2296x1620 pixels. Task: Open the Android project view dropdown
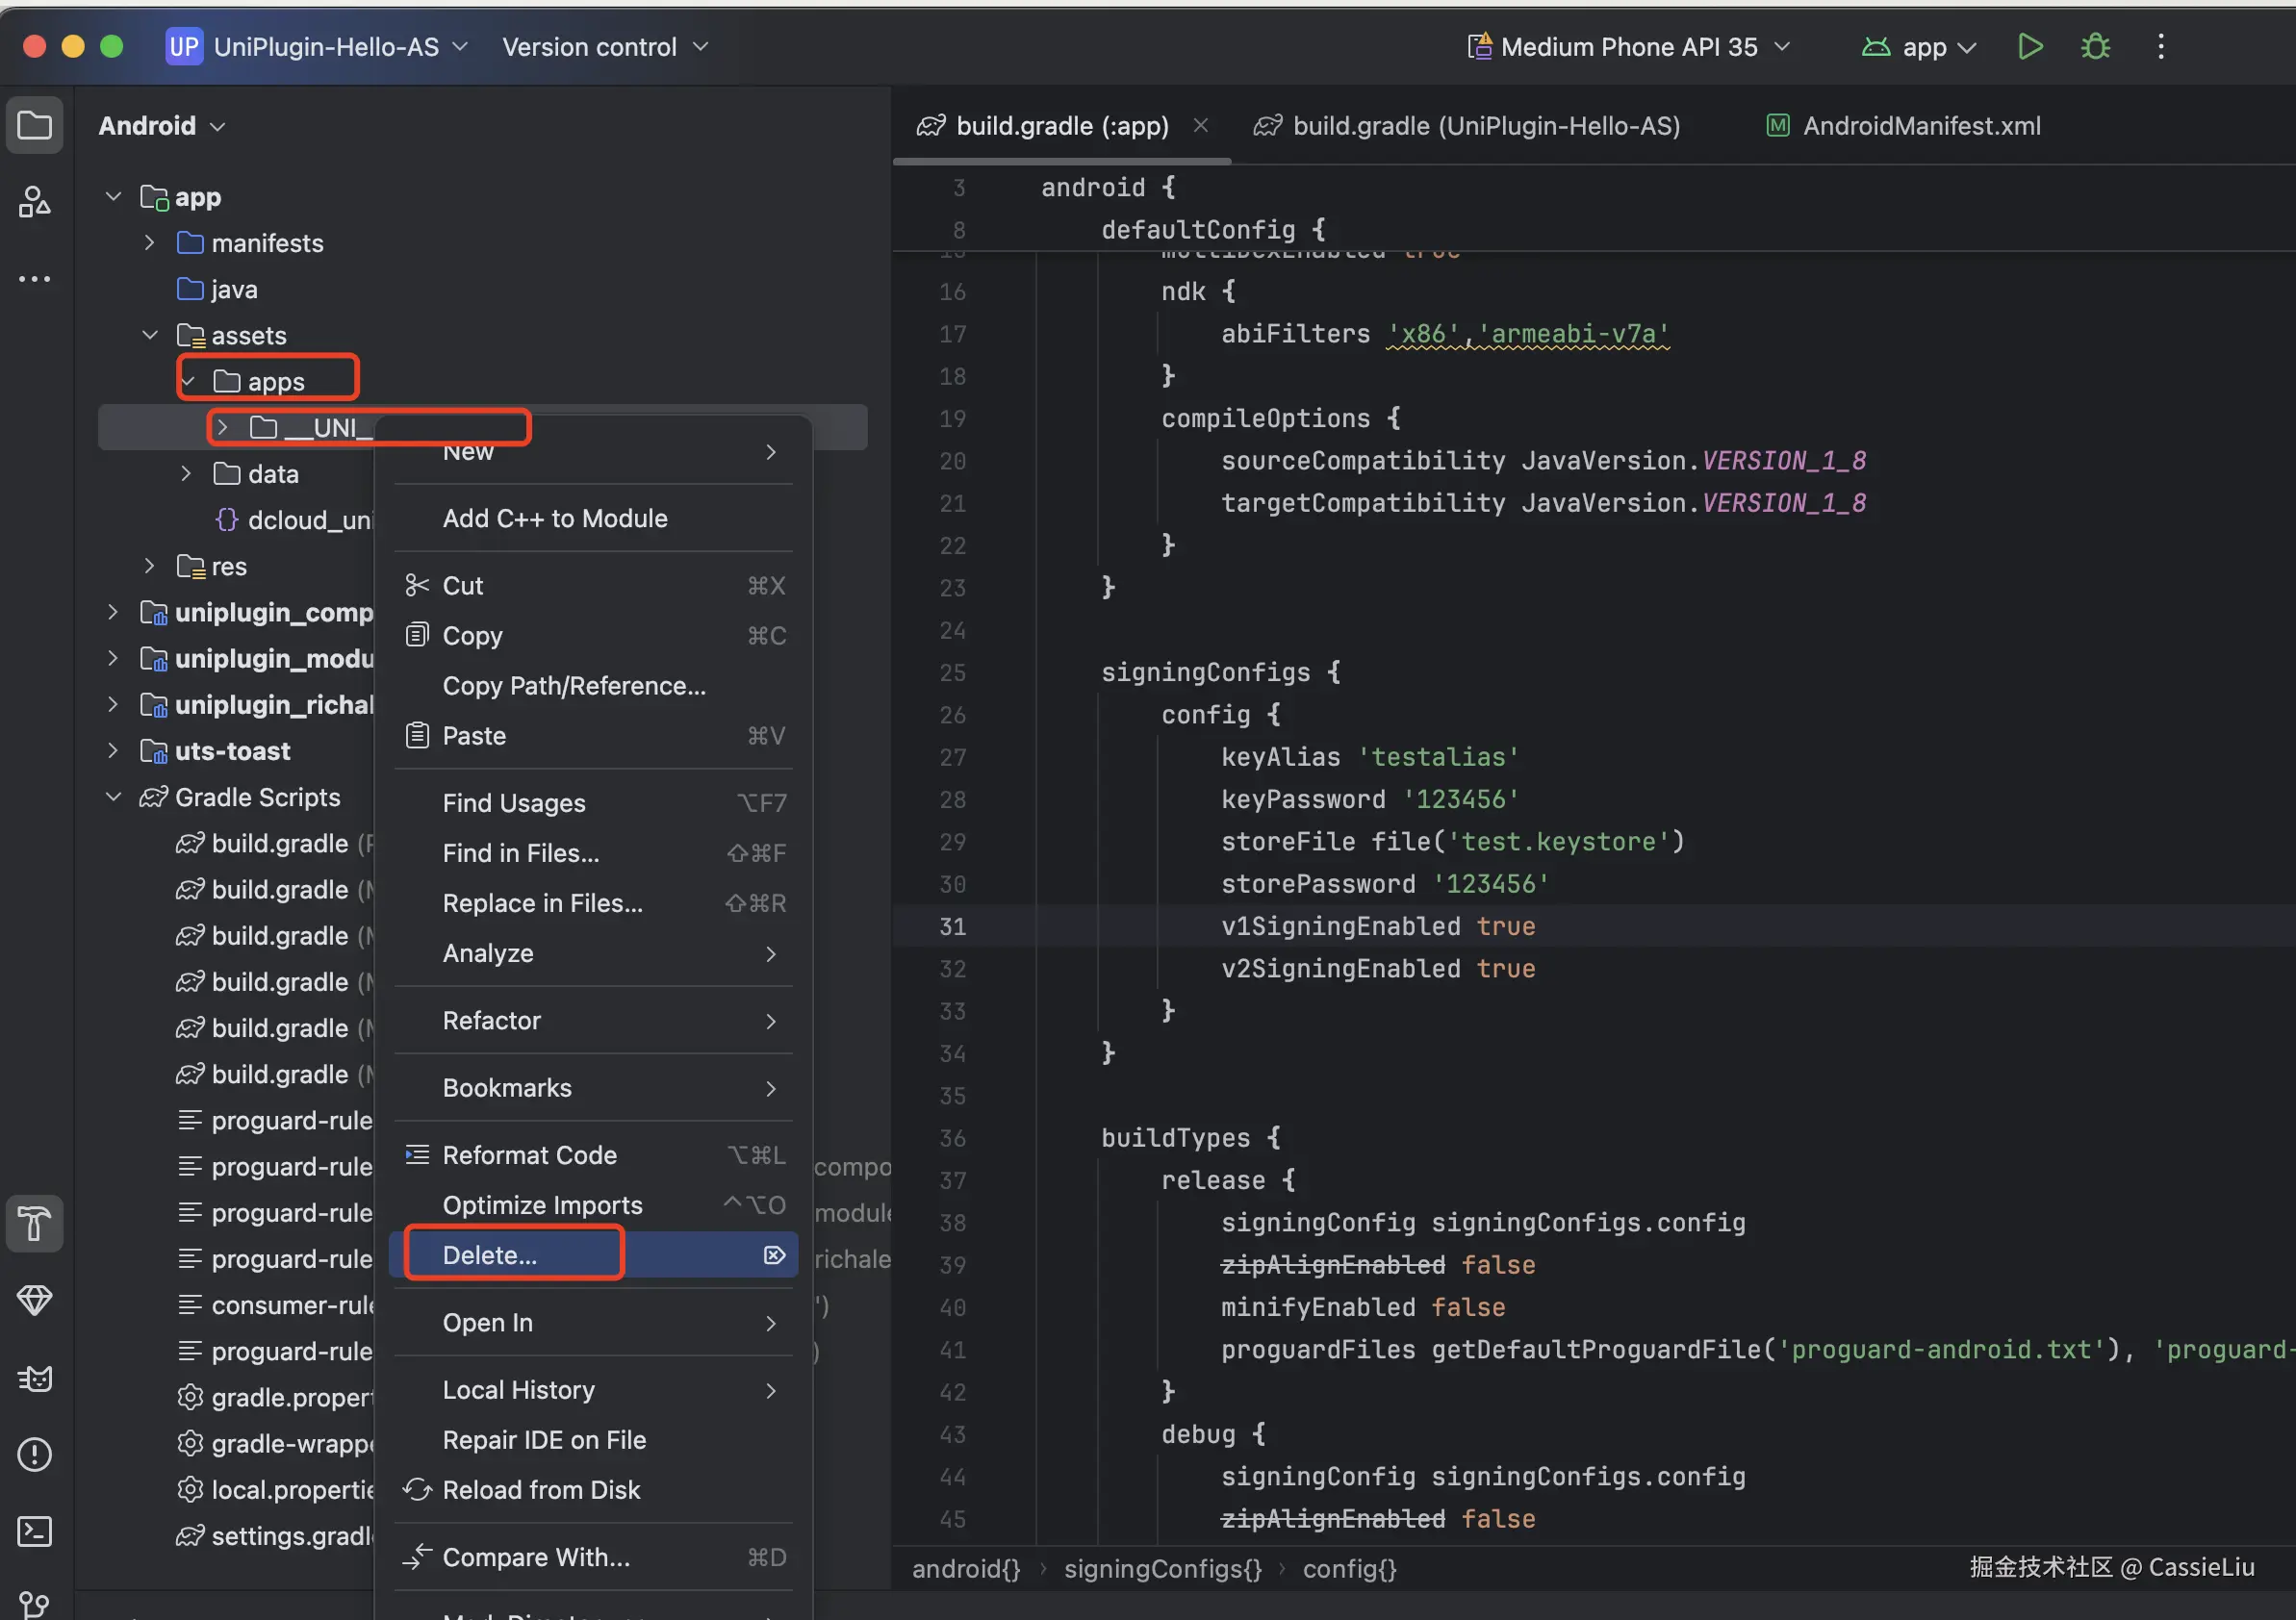161,126
